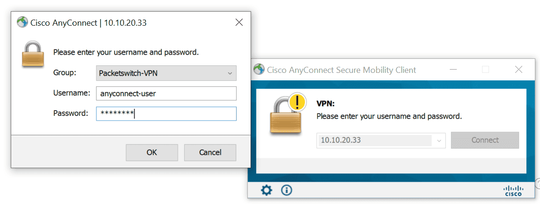Cancel the login dialog
This screenshot has width=540, height=206.
coord(210,152)
